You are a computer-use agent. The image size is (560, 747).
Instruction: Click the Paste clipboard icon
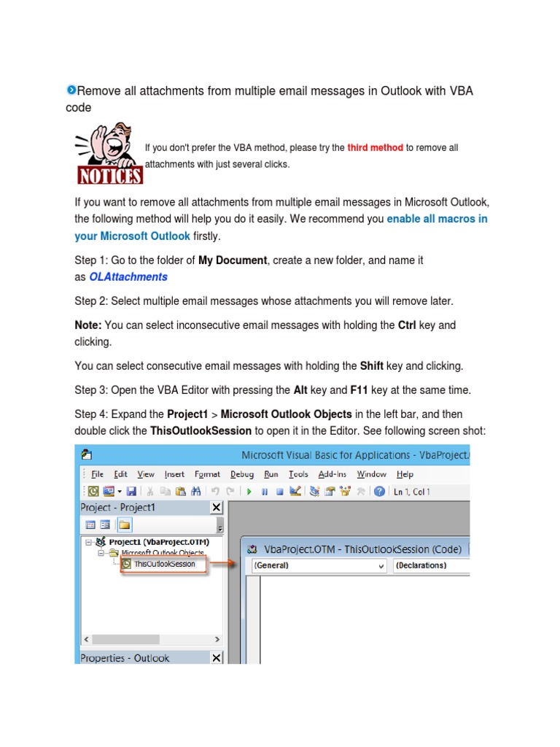181,491
